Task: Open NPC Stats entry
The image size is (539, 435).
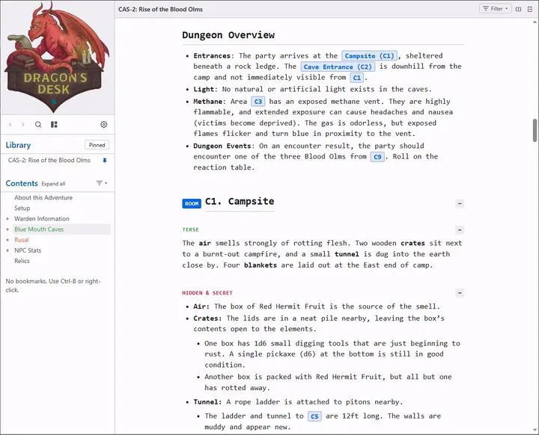Action: click(28, 250)
